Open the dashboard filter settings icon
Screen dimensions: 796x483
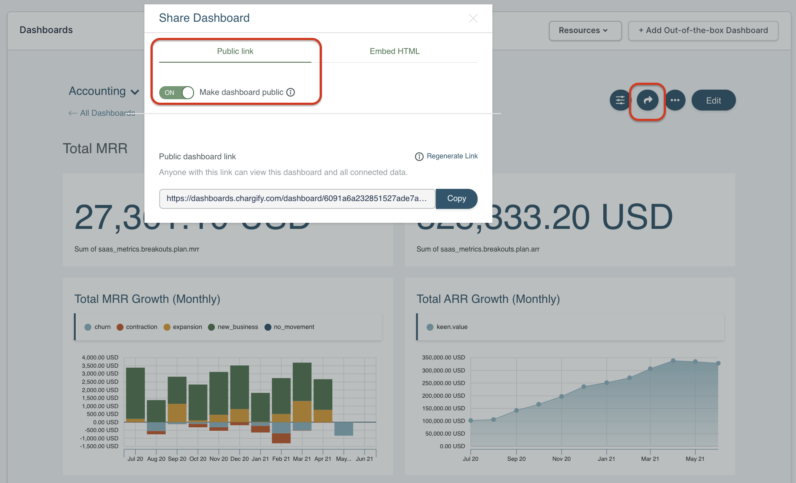coord(620,101)
